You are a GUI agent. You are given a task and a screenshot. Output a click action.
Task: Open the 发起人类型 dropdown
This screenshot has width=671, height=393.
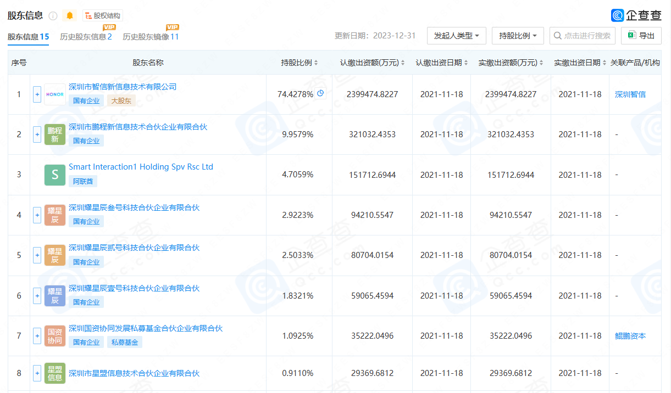pos(457,36)
